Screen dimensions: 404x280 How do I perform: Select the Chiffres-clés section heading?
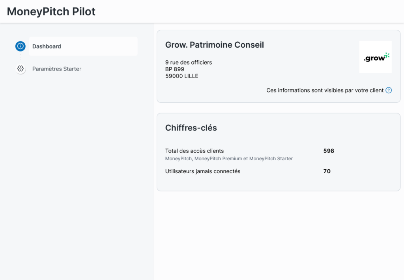[x=191, y=128]
